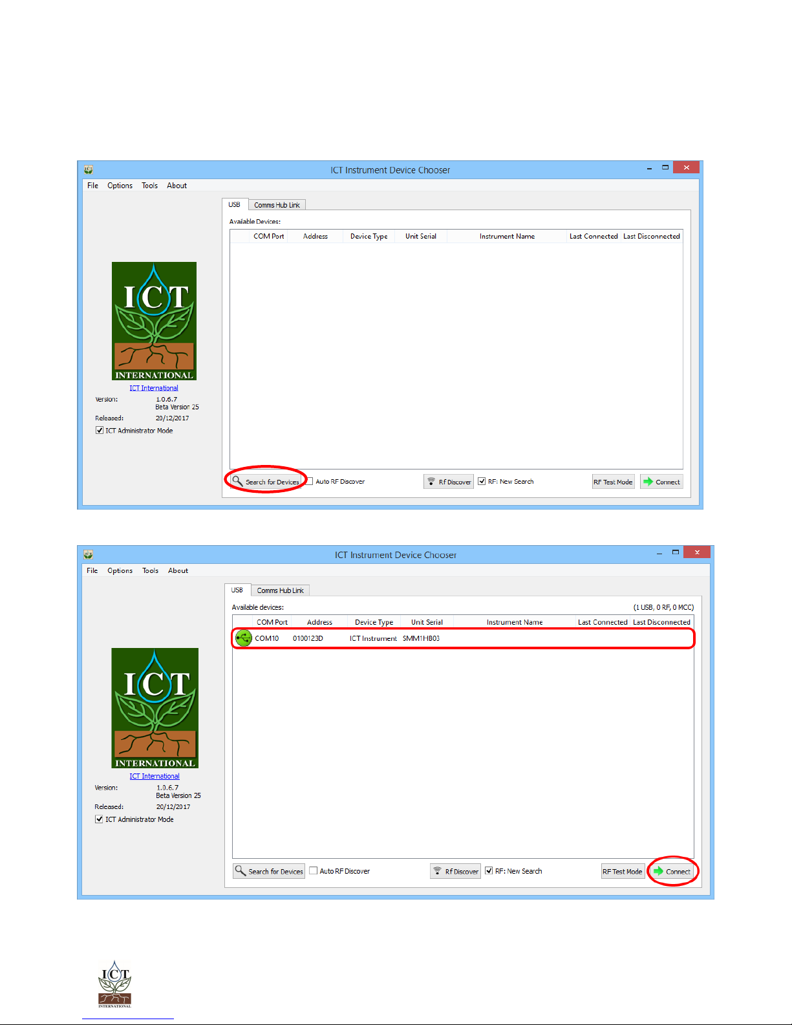792x1025 pixels.
Task: Click Last Connected header in upper window
Action: 594,236
